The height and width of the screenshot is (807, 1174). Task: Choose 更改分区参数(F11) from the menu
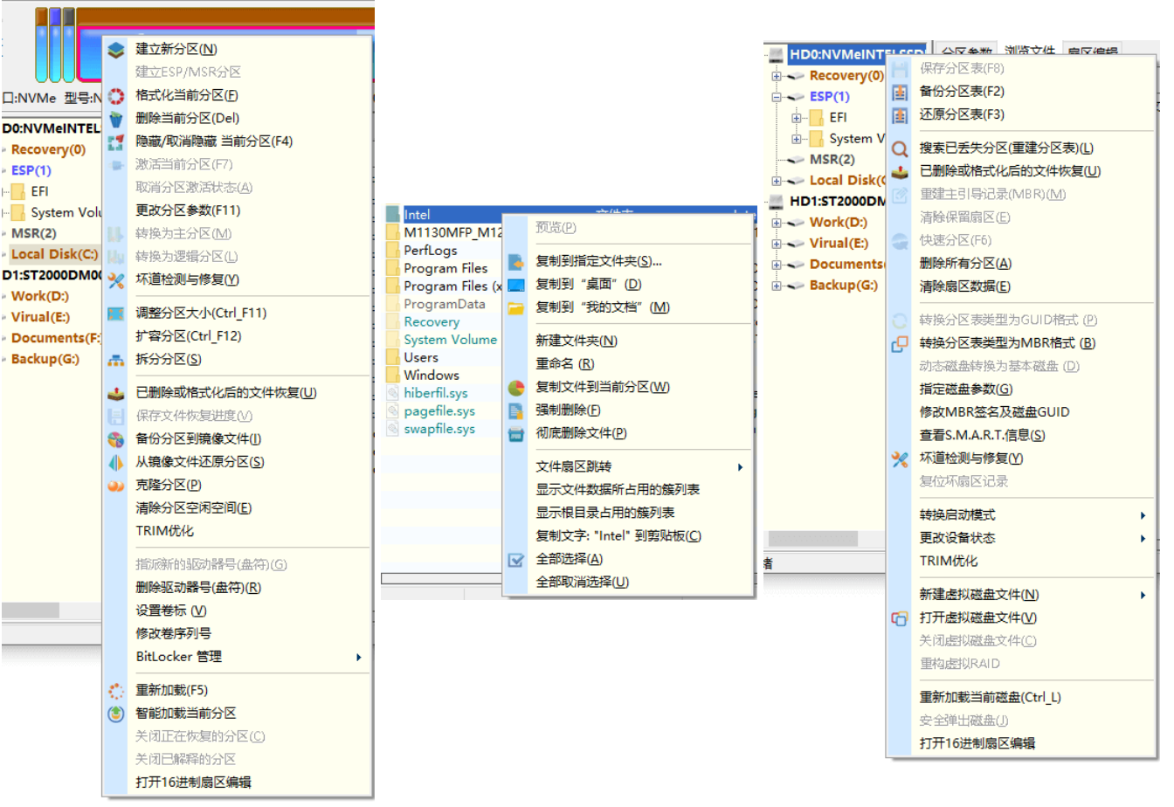[188, 210]
